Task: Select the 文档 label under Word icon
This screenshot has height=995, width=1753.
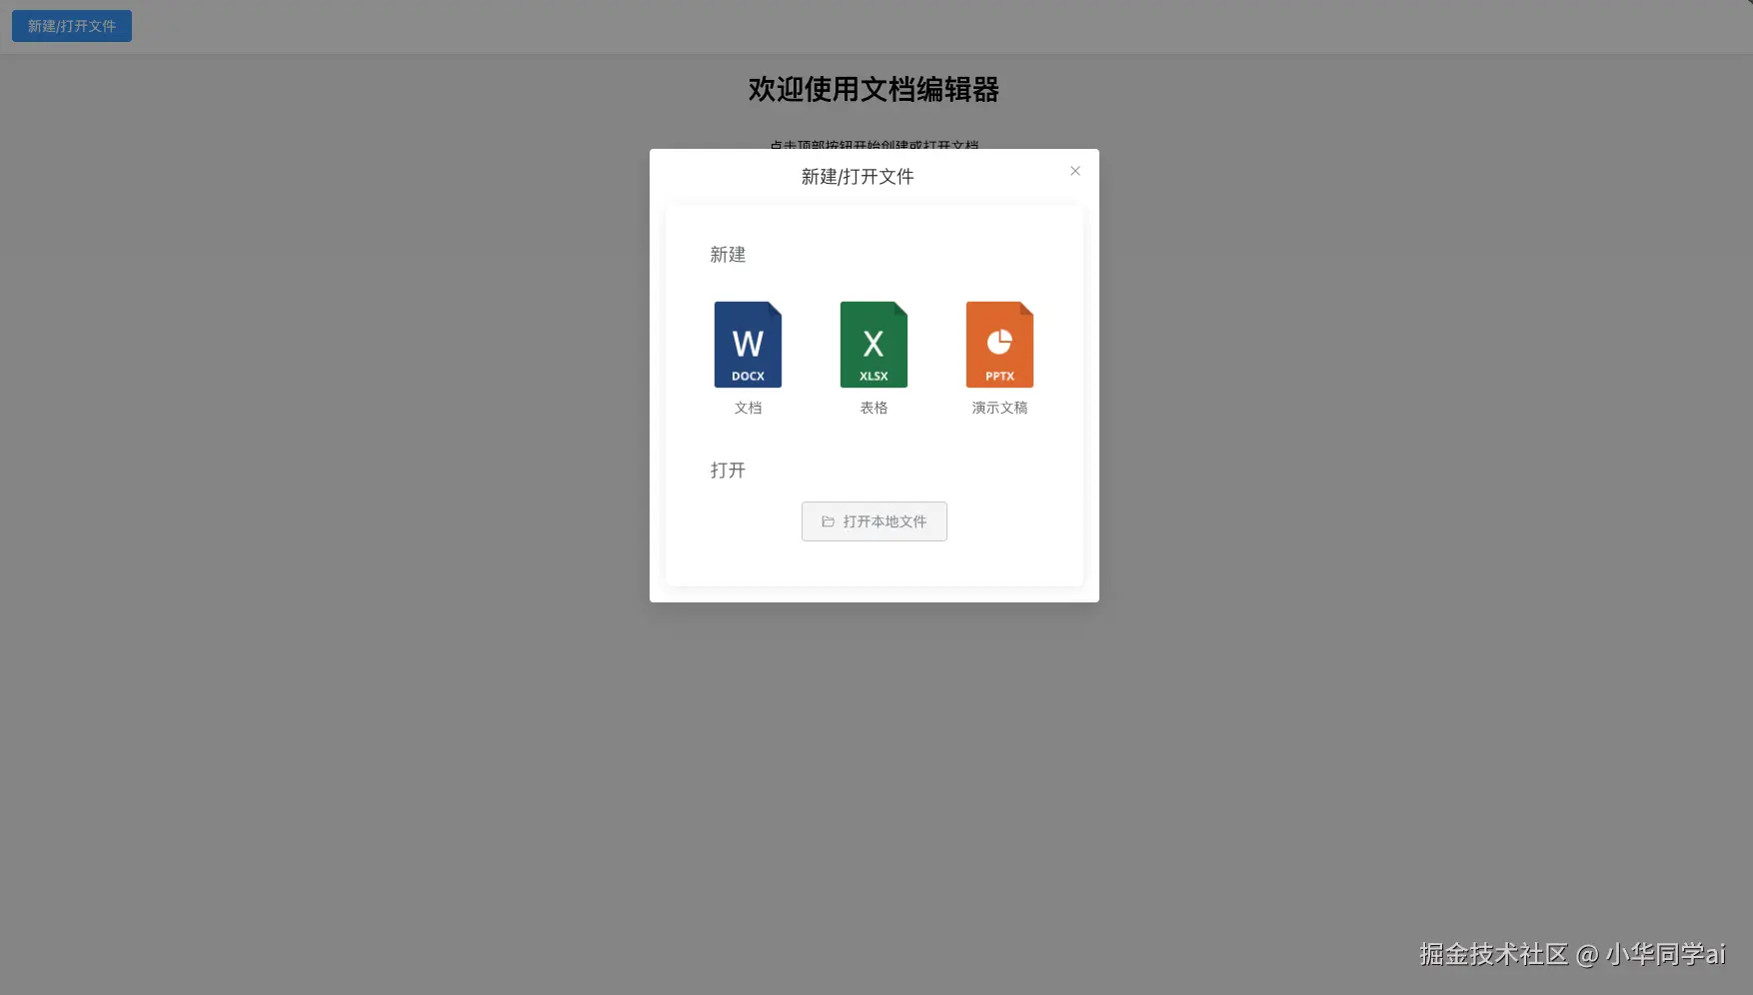Action: click(748, 408)
